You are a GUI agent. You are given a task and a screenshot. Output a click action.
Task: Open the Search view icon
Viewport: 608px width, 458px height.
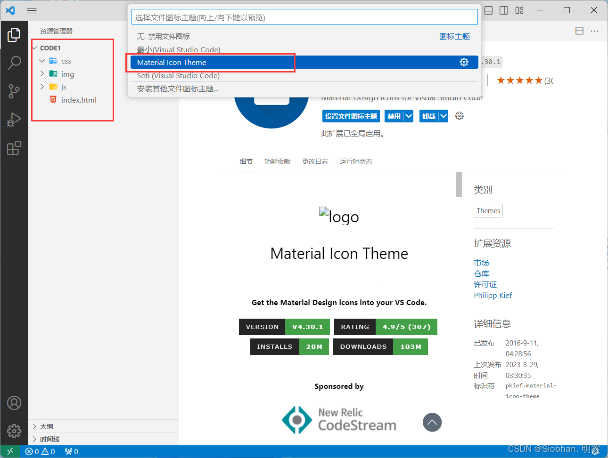[x=14, y=63]
